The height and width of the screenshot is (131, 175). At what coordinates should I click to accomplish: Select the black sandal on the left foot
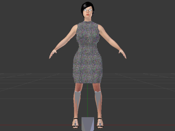point(75,123)
